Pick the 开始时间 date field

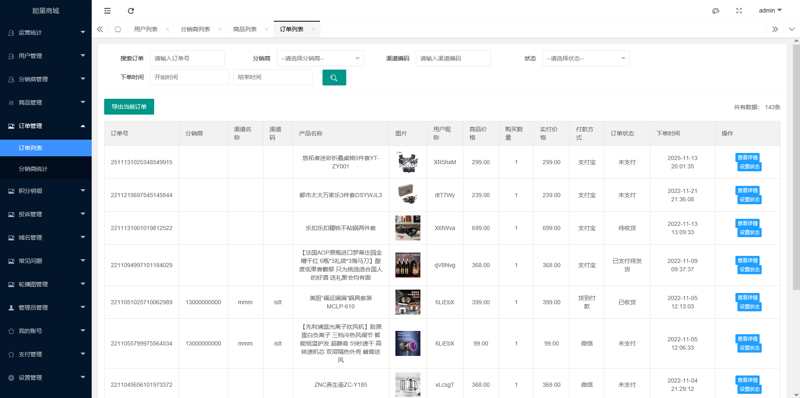point(190,77)
